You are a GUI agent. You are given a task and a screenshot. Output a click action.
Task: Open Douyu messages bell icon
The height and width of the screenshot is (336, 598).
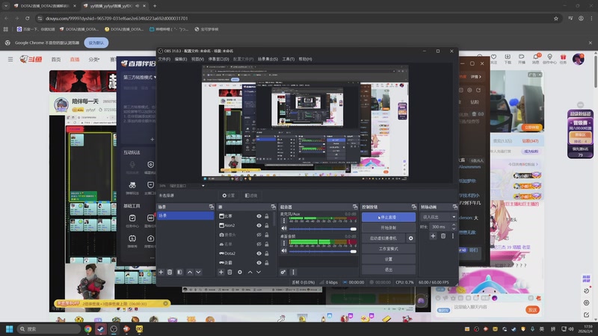click(536, 58)
